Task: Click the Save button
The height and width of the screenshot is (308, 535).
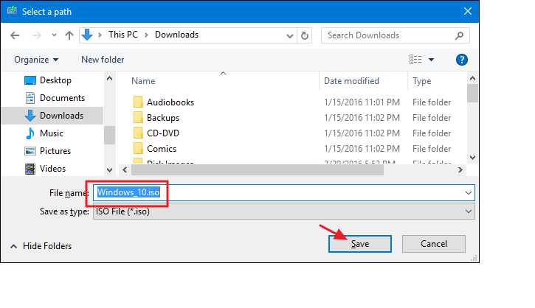Action: [x=360, y=244]
